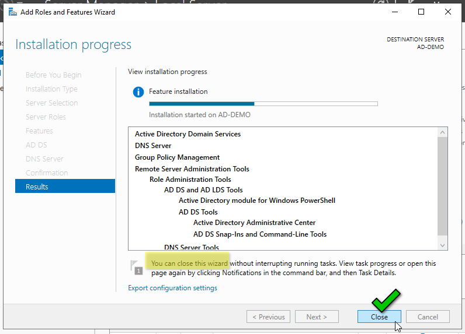Click the X to close wizard window
The height and width of the screenshot is (334, 465).
(x=448, y=12)
